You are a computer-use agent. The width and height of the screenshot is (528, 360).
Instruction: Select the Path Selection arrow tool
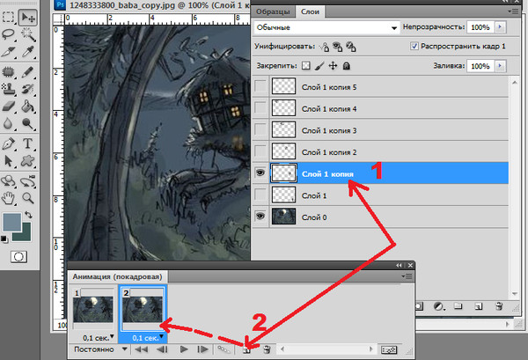(8, 161)
